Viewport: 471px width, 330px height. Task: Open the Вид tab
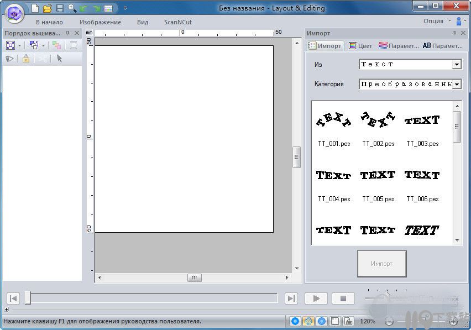143,22
